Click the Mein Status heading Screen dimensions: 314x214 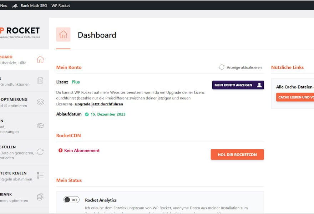click(x=69, y=180)
